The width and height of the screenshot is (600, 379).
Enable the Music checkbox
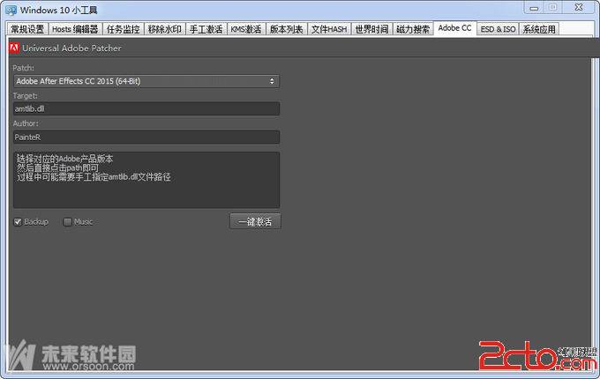(x=68, y=221)
